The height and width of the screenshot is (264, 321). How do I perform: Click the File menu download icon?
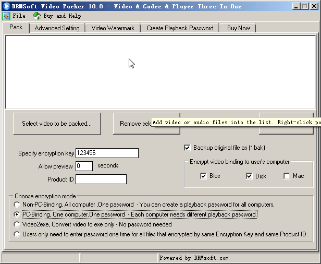point(6,16)
